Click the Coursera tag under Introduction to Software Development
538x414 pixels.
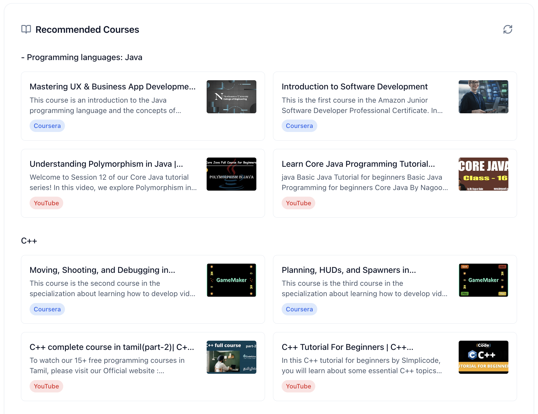point(299,126)
